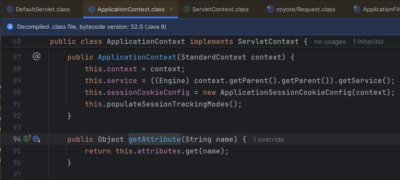This screenshot has width=400, height=180.
Task: Click the interface icon on ServletContext.class tab
Action: [x=187, y=9]
